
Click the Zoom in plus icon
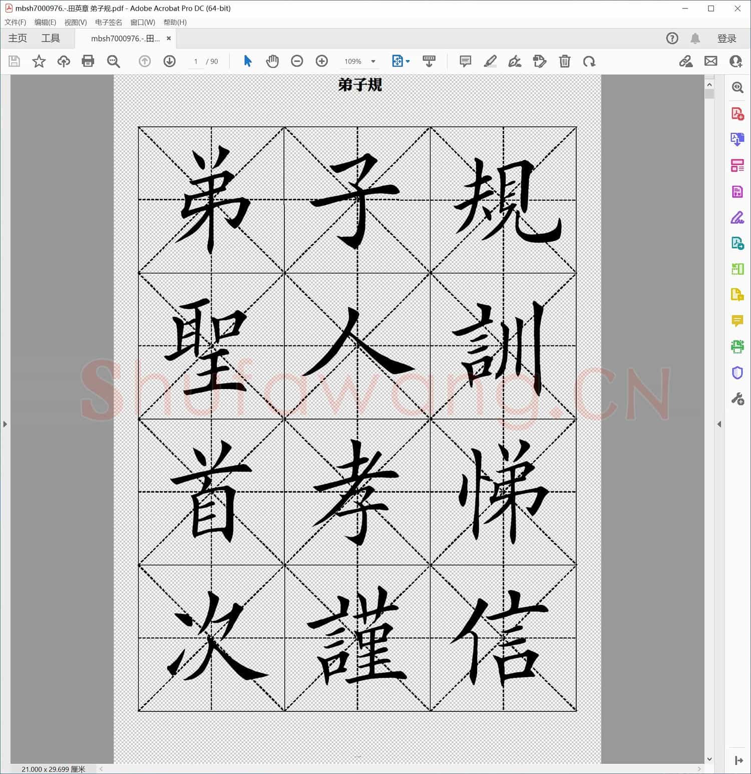click(x=322, y=61)
